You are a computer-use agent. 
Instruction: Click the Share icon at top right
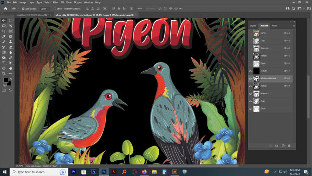tap(309, 9)
